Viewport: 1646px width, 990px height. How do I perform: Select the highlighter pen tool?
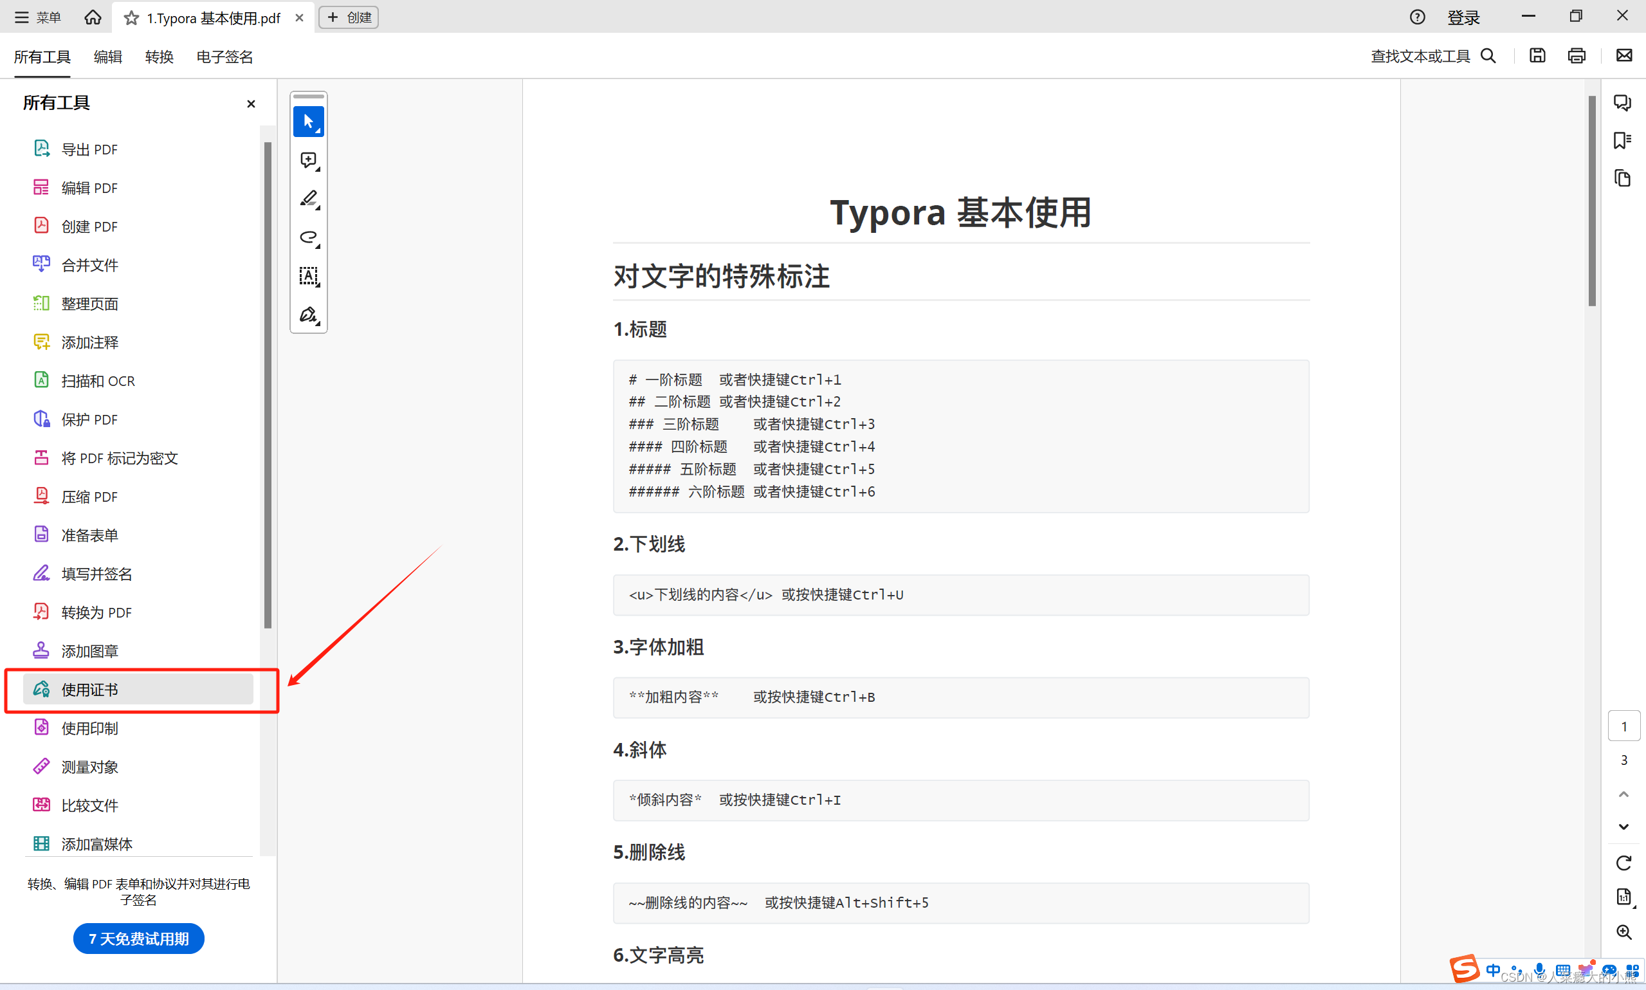[x=308, y=199]
